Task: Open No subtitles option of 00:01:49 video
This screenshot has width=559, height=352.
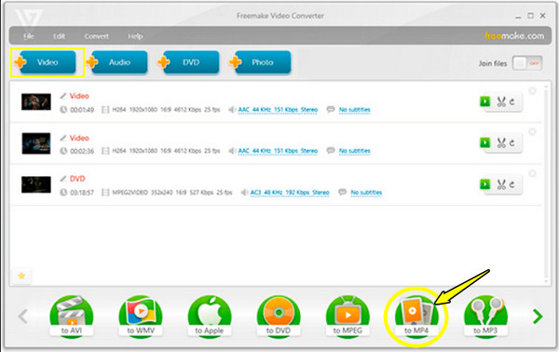Action: pyautogui.click(x=354, y=110)
